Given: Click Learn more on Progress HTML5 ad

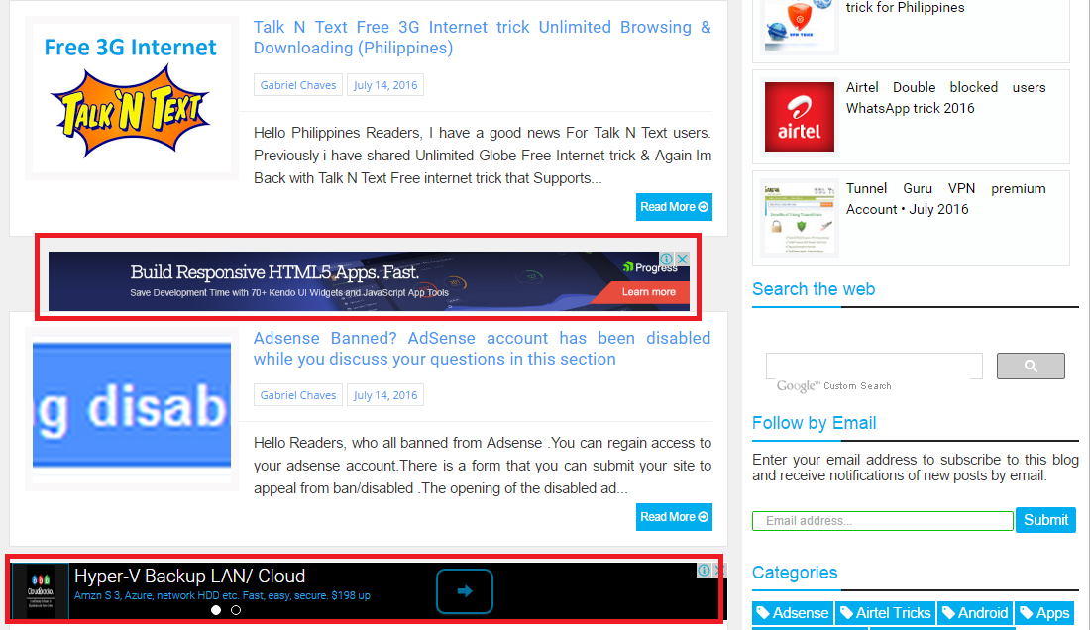Looking at the screenshot, I should pos(649,292).
